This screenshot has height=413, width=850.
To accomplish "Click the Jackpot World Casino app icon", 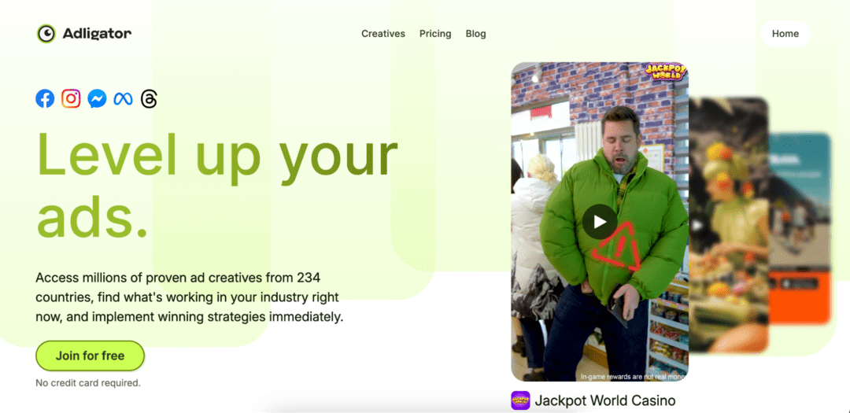I will [520, 400].
